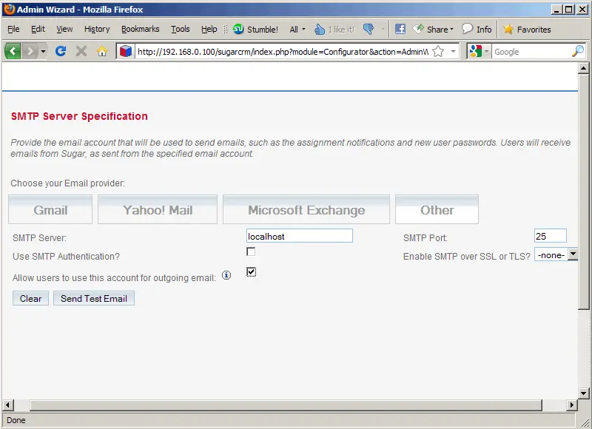Image resolution: width=592 pixels, height=429 pixels.
Task: Click the horizontal scrollbar thumb
Action: tap(286, 405)
